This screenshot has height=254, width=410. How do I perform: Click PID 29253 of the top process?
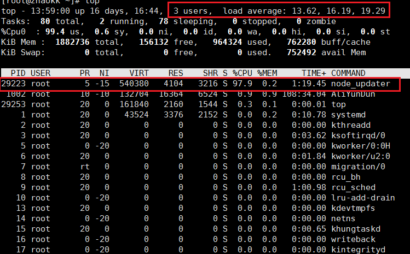[x=14, y=104]
